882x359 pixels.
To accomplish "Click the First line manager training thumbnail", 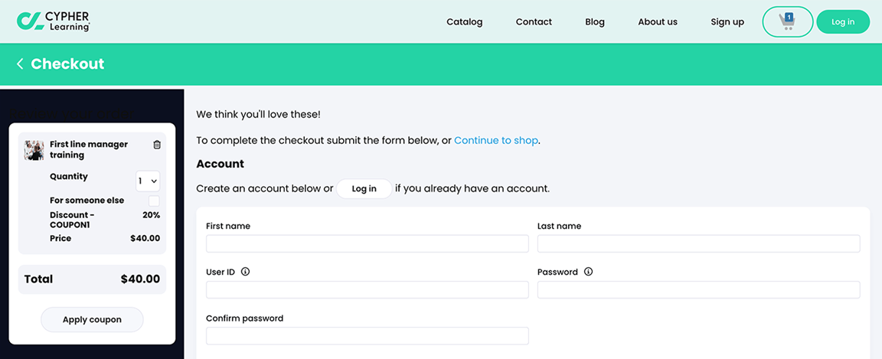I will tap(34, 150).
